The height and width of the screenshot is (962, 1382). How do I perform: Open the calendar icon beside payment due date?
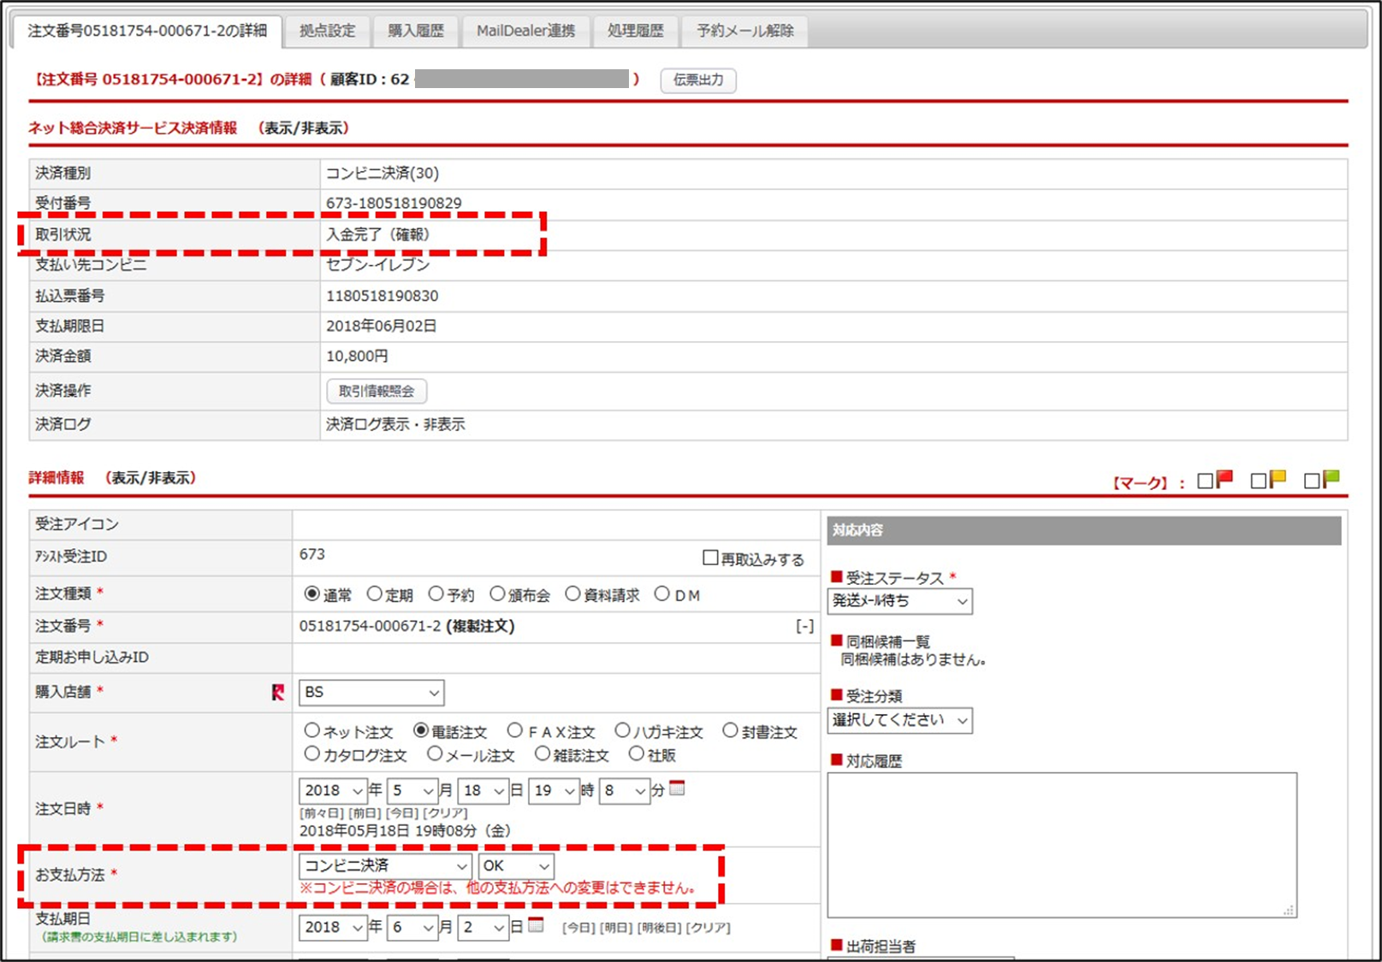[x=537, y=924]
